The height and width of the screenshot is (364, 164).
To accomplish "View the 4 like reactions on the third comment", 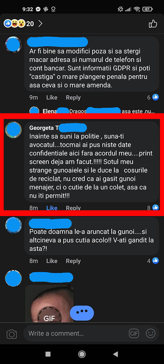I will pyautogui.click(x=153, y=261).
